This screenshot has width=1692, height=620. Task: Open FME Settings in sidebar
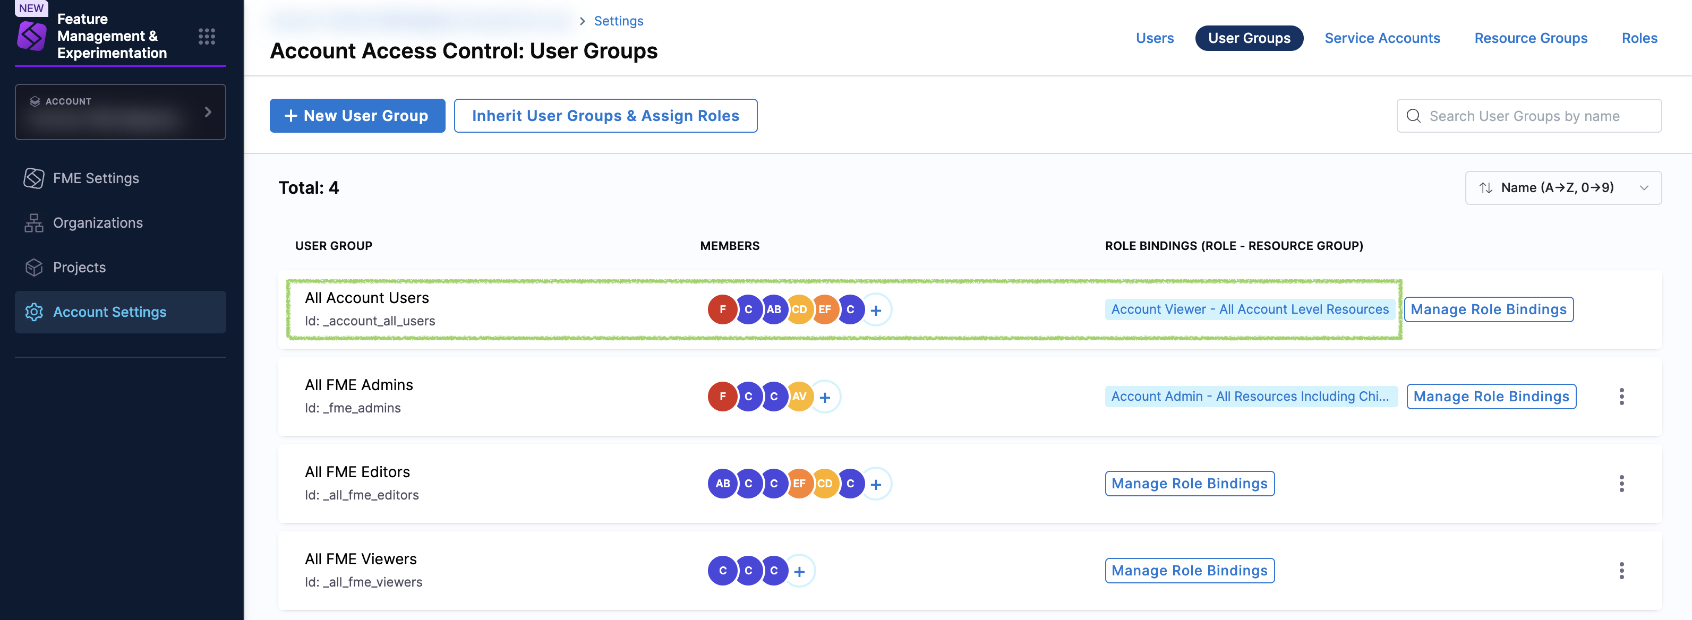click(x=96, y=178)
